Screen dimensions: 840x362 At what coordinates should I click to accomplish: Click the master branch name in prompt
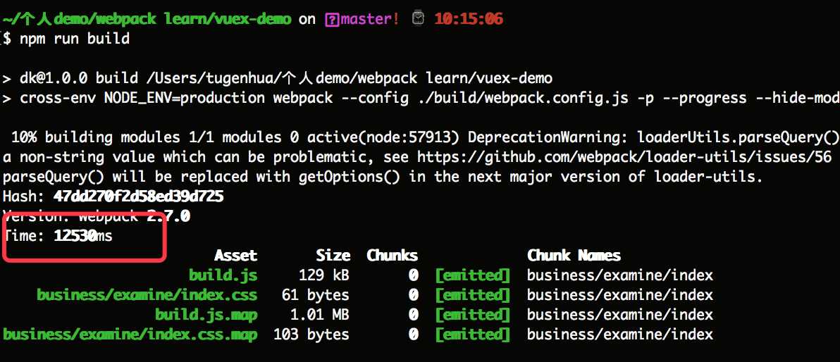click(370, 19)
